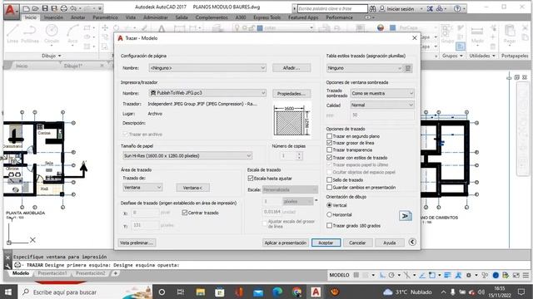Click Aplicar a presentación button
Viewport: 533px width, 299px height.
coord(286,243)
